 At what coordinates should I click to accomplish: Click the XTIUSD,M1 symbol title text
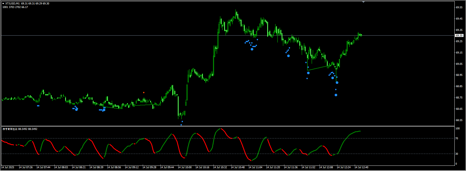tap(12, 4)
